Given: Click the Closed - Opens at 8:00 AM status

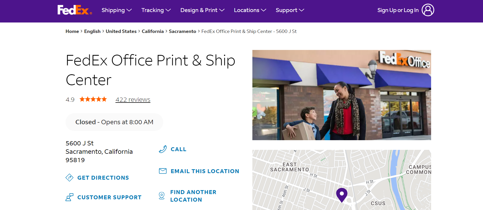Looking at the screenshot, I should 114,122.
